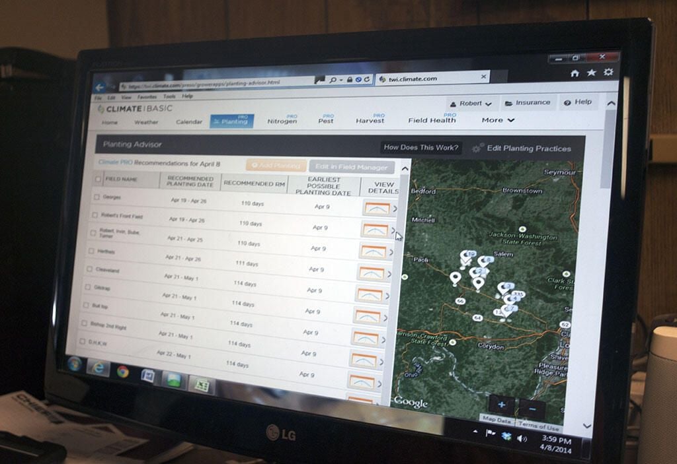677x464 pixels.
Task: Click the browser back arrow button
Action: pos(100,88)
